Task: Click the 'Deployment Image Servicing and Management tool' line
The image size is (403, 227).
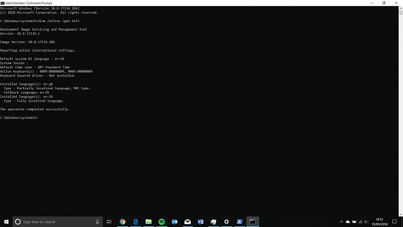Action: tap(44, 30)
